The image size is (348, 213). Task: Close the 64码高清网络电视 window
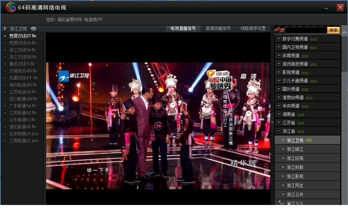(x=340, y=7)
